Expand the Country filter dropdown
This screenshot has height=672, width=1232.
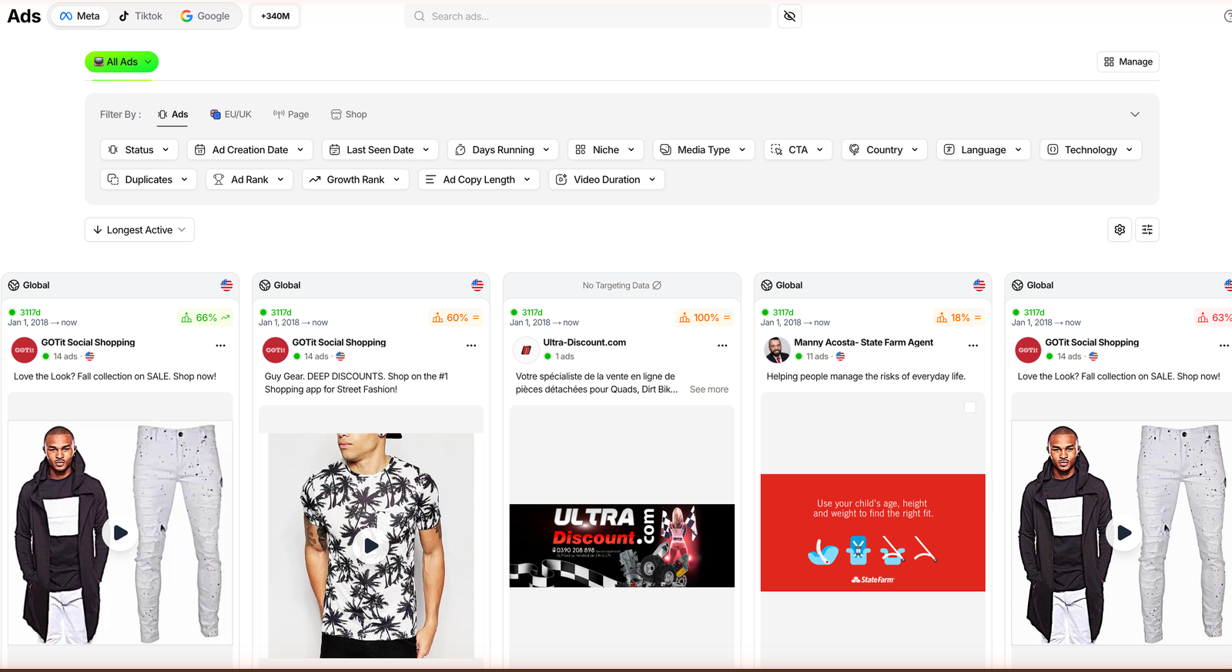[x=884, y=149]
